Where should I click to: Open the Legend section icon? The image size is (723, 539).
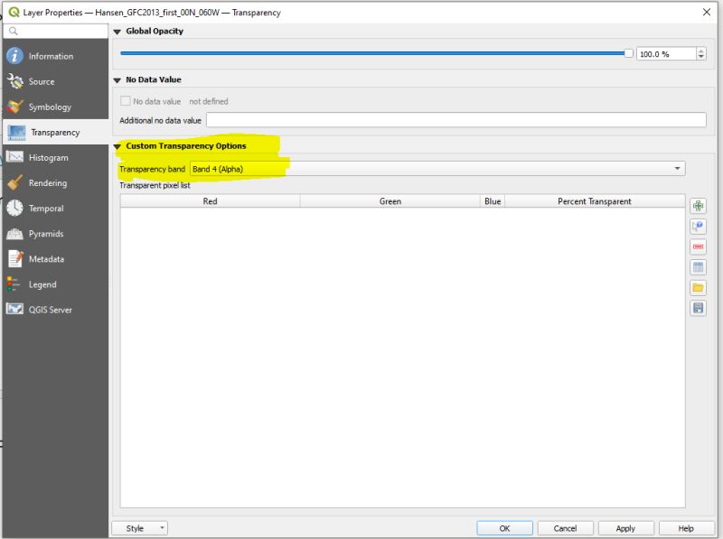click(x=13, y=284)
